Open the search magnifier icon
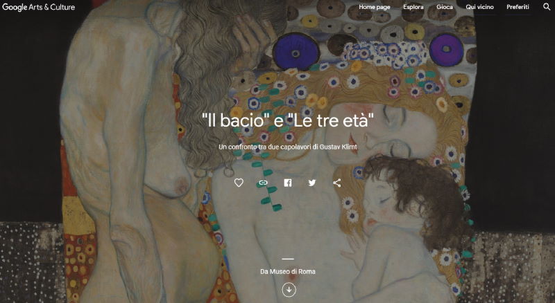The image size is (555, 303). 547,7
